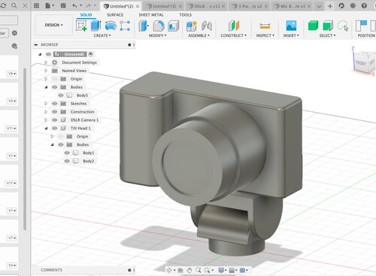Select the Extrude tool icon

[96, 26]
